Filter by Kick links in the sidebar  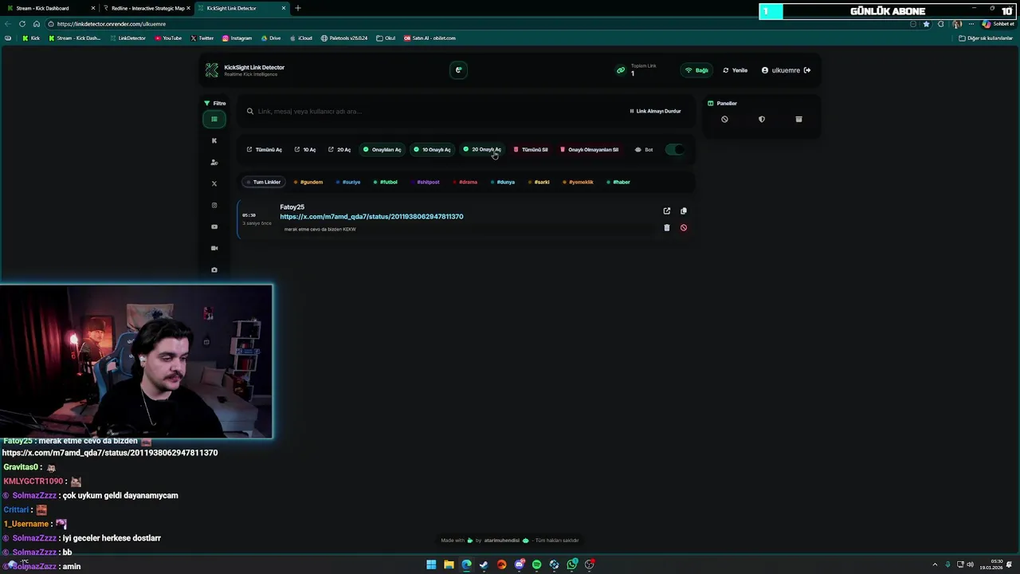pyautogui.click(x=214, y=140)
